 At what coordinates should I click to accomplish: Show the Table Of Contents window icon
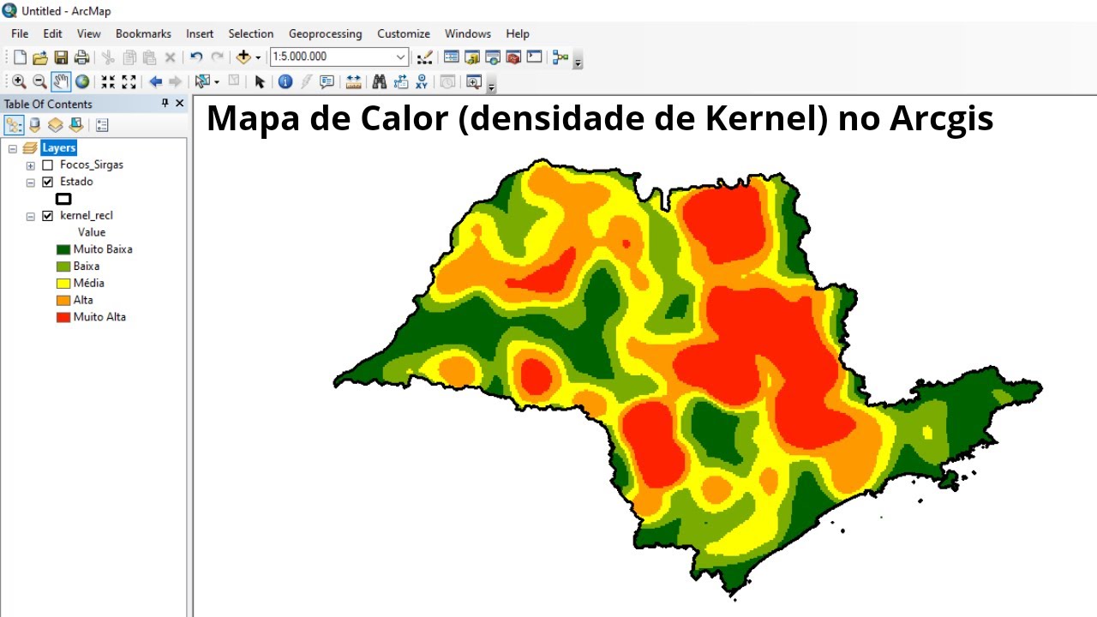452,57
